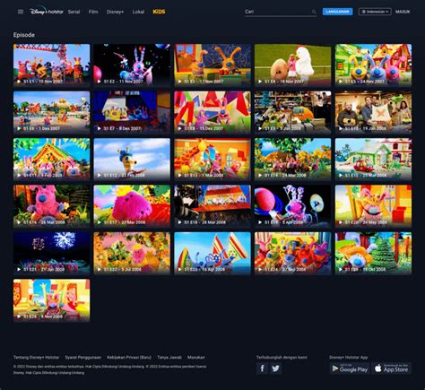
Task: Open the Film menu
Action: [93, 12]
